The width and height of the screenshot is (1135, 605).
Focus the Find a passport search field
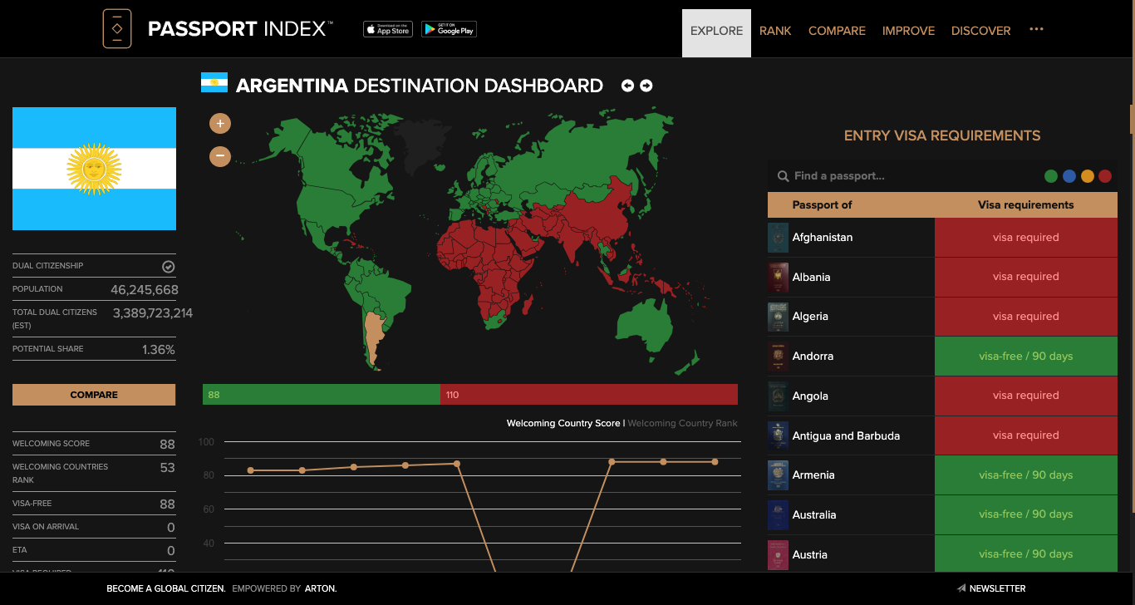906,176
